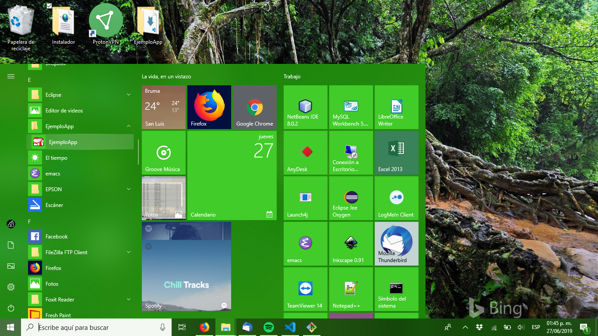Open Task View on the taskbar
This screenshot has height=336, width=598.
coord(182,327)
